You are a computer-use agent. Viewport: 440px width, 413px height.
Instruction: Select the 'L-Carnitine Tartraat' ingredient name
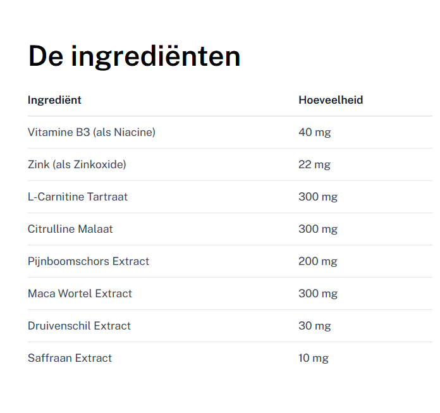point(78,197)
